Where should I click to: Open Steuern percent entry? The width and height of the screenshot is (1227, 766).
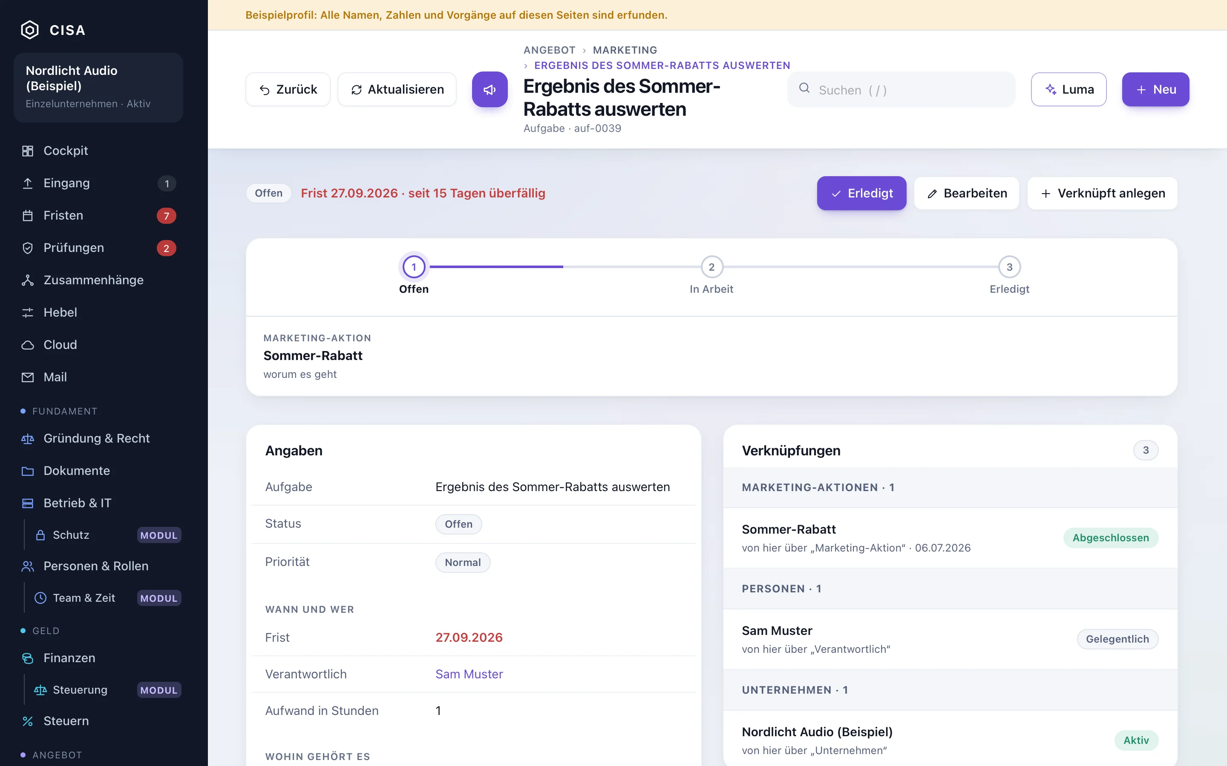pos(98,721)
